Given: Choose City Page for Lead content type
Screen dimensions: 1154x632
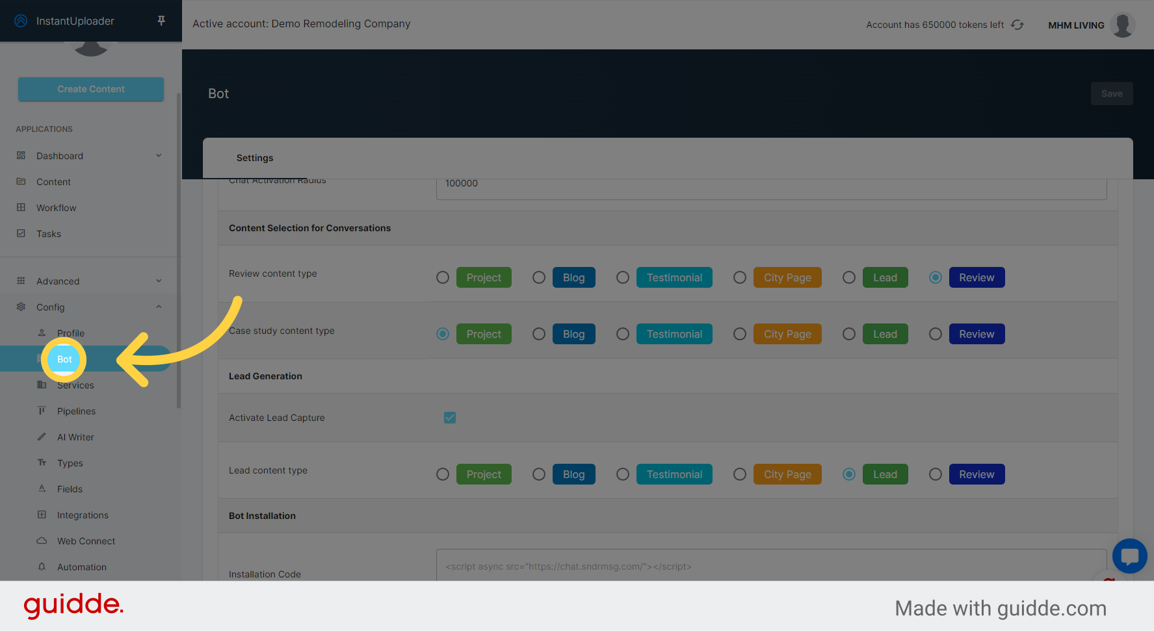Looking at the screenshot, I should [739, 474].
